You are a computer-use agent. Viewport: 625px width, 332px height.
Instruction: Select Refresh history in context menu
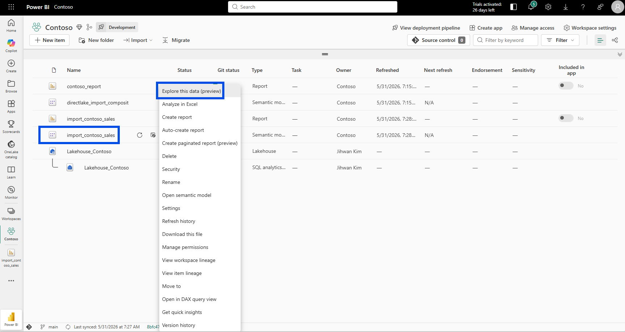click(x=179, y=221)
